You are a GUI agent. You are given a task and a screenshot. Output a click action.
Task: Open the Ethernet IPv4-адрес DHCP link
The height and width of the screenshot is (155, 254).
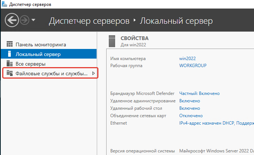(215, 123)
